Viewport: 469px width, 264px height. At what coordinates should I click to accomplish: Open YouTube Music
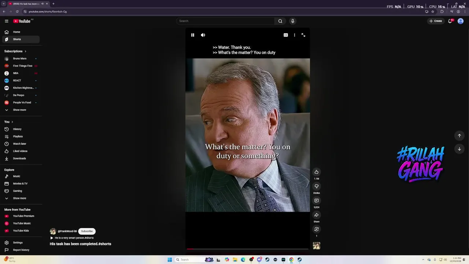21,223
